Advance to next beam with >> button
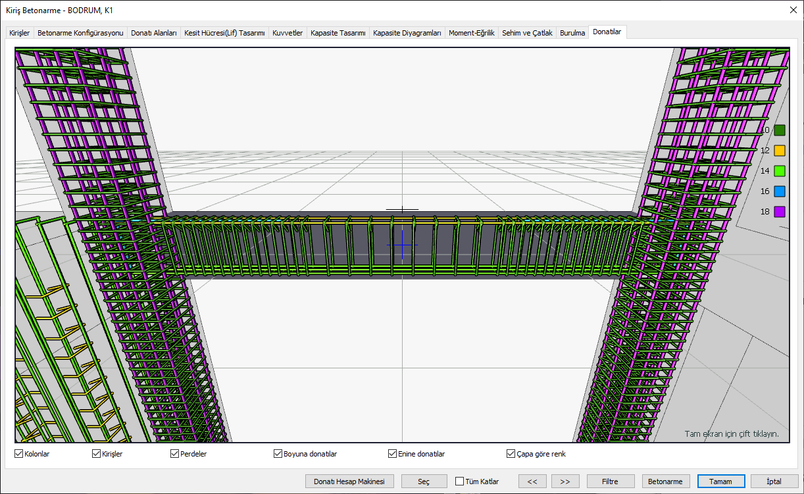 565,482
